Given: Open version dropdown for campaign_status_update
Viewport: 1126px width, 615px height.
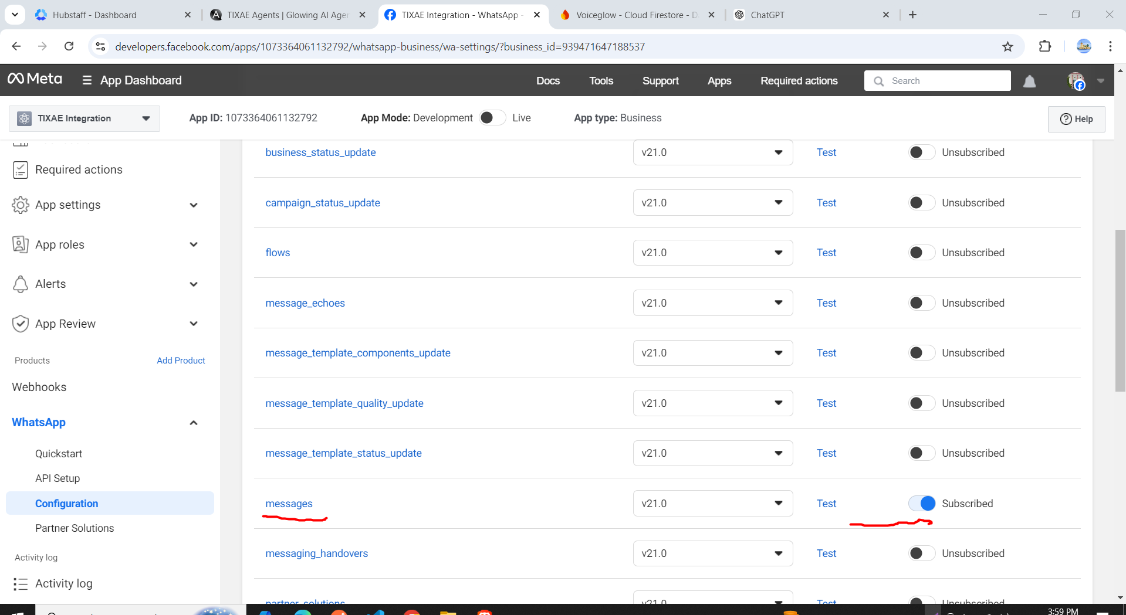Looking at the screenshot, I should pyautogui.click(x=713, y=203).
